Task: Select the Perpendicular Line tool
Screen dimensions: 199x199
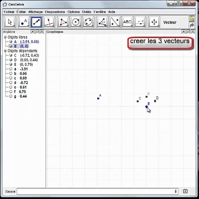Action: (x=49, y=22)
